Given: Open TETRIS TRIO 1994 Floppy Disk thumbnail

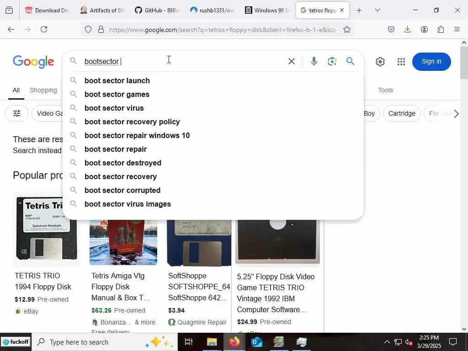Looking at the screenshot, I should pos(47,228).
